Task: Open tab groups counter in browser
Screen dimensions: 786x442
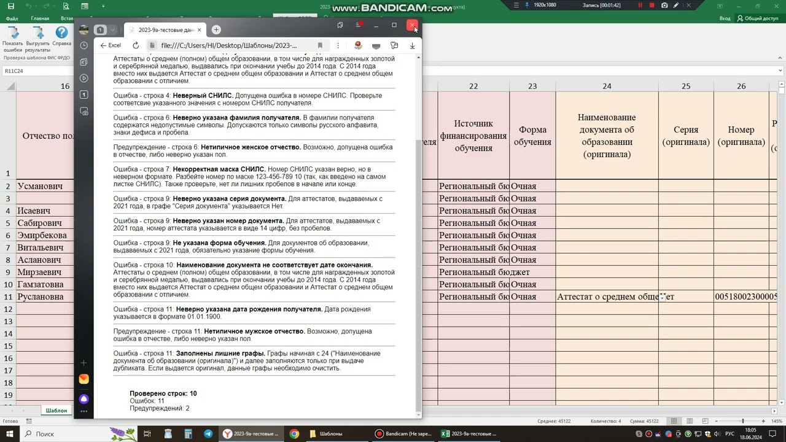Action: pyautogui.click(x=101, y=29)
